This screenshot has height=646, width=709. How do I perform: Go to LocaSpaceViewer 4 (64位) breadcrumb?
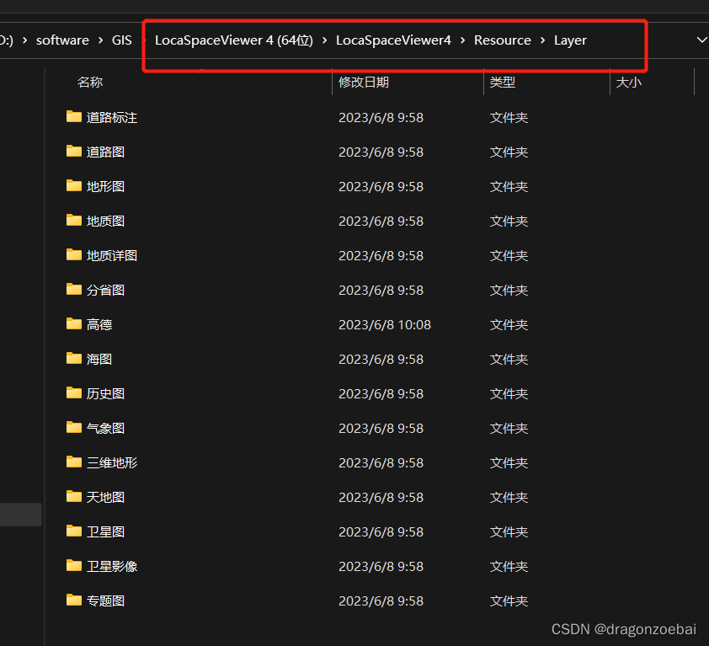point(234,40)
